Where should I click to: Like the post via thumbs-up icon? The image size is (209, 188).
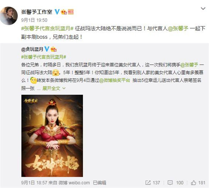[x=193, y=183]
